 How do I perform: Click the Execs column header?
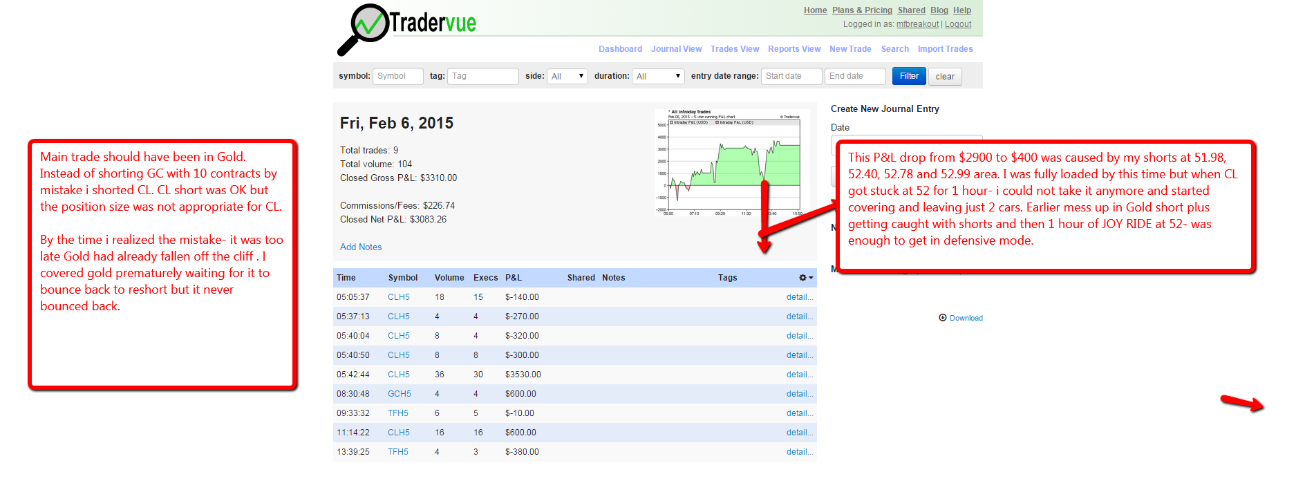486,278
